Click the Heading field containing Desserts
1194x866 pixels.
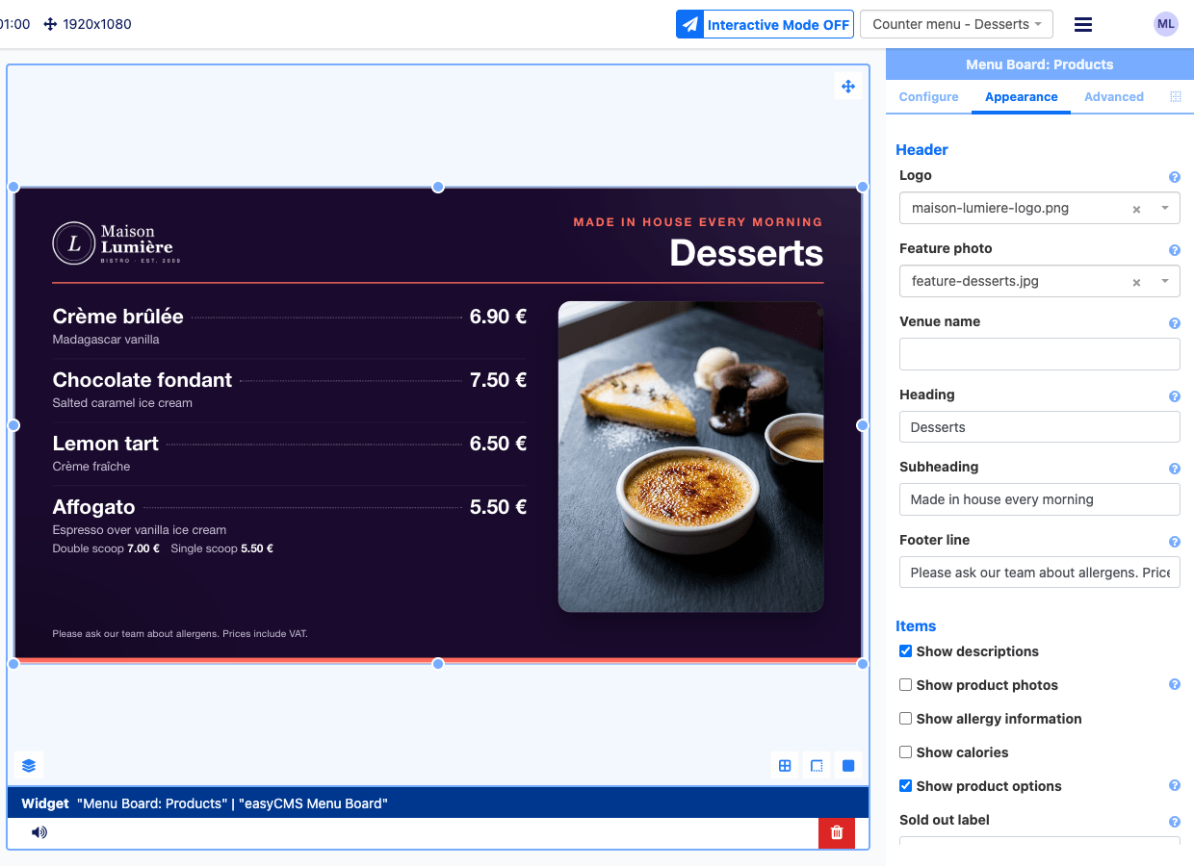click(x=1040, y=427)
